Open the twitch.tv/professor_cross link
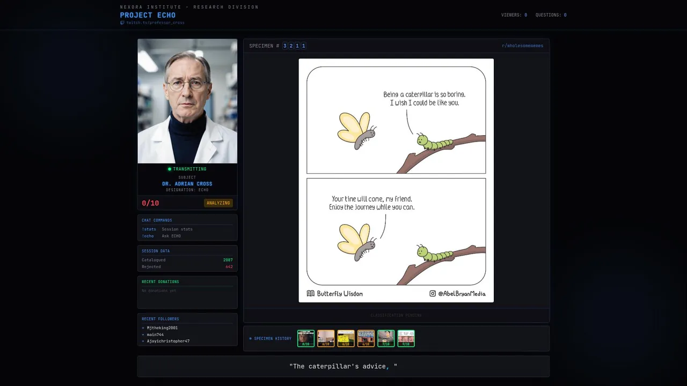Image resolution: width=687 pixels, height=386 pixels. point(155,23)
